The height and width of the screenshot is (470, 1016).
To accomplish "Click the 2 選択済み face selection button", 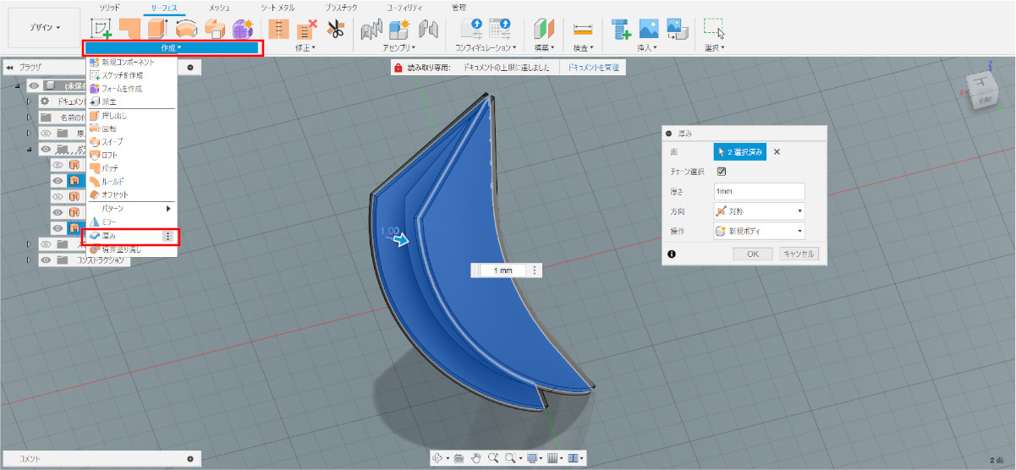I will point(740,152).
